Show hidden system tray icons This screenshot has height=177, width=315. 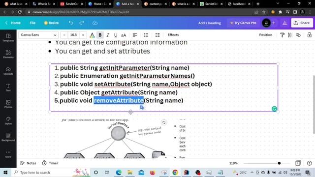[x=252, y=173]
